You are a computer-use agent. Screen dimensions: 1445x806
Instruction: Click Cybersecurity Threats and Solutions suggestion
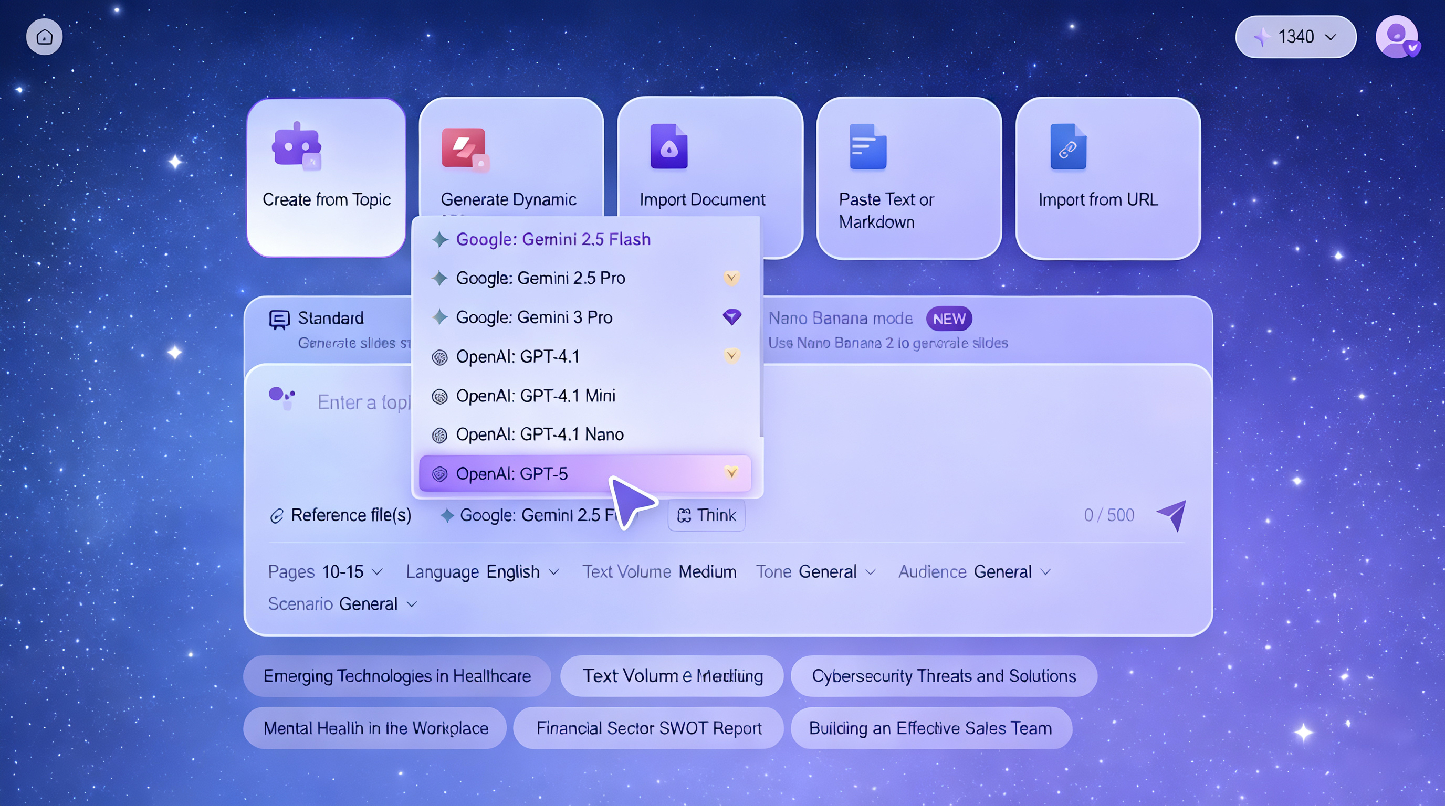[944, 676]
